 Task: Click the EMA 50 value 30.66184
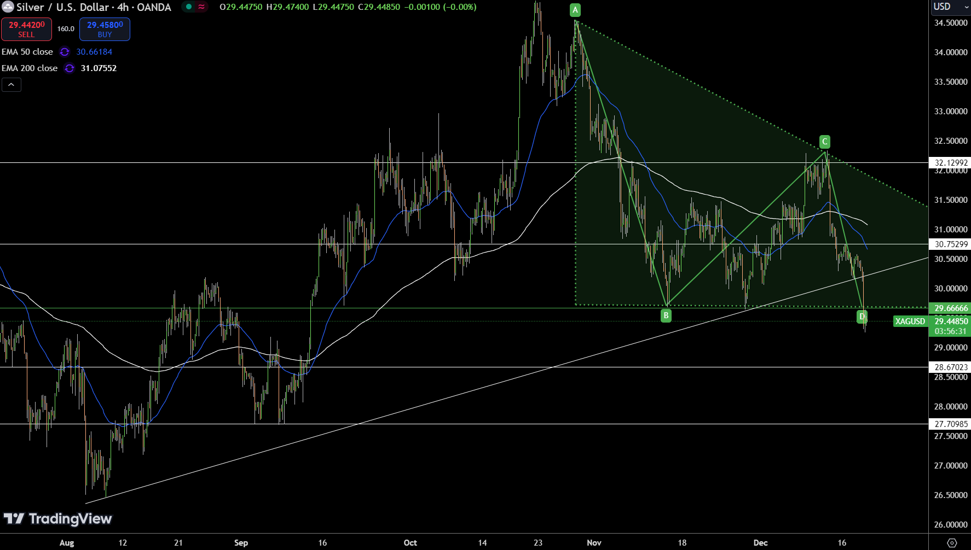tap(94, 52)
